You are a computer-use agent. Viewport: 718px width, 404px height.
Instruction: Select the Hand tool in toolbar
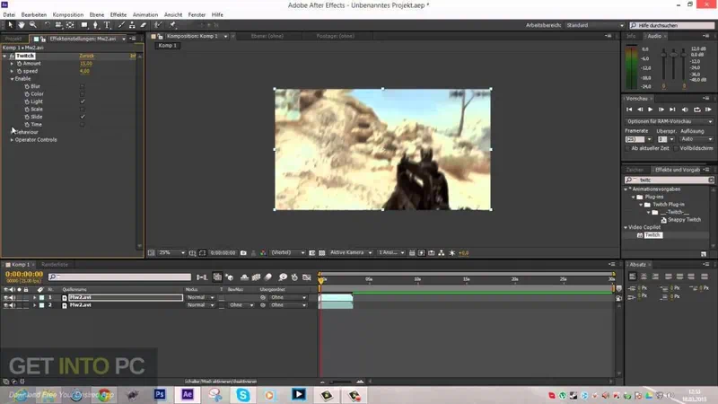(x=21, y=25)
